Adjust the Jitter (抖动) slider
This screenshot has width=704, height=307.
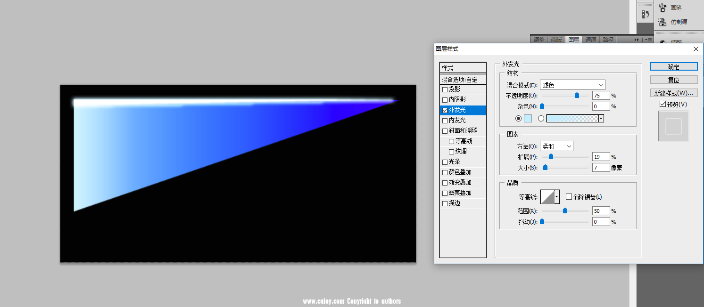coord(542,222)
